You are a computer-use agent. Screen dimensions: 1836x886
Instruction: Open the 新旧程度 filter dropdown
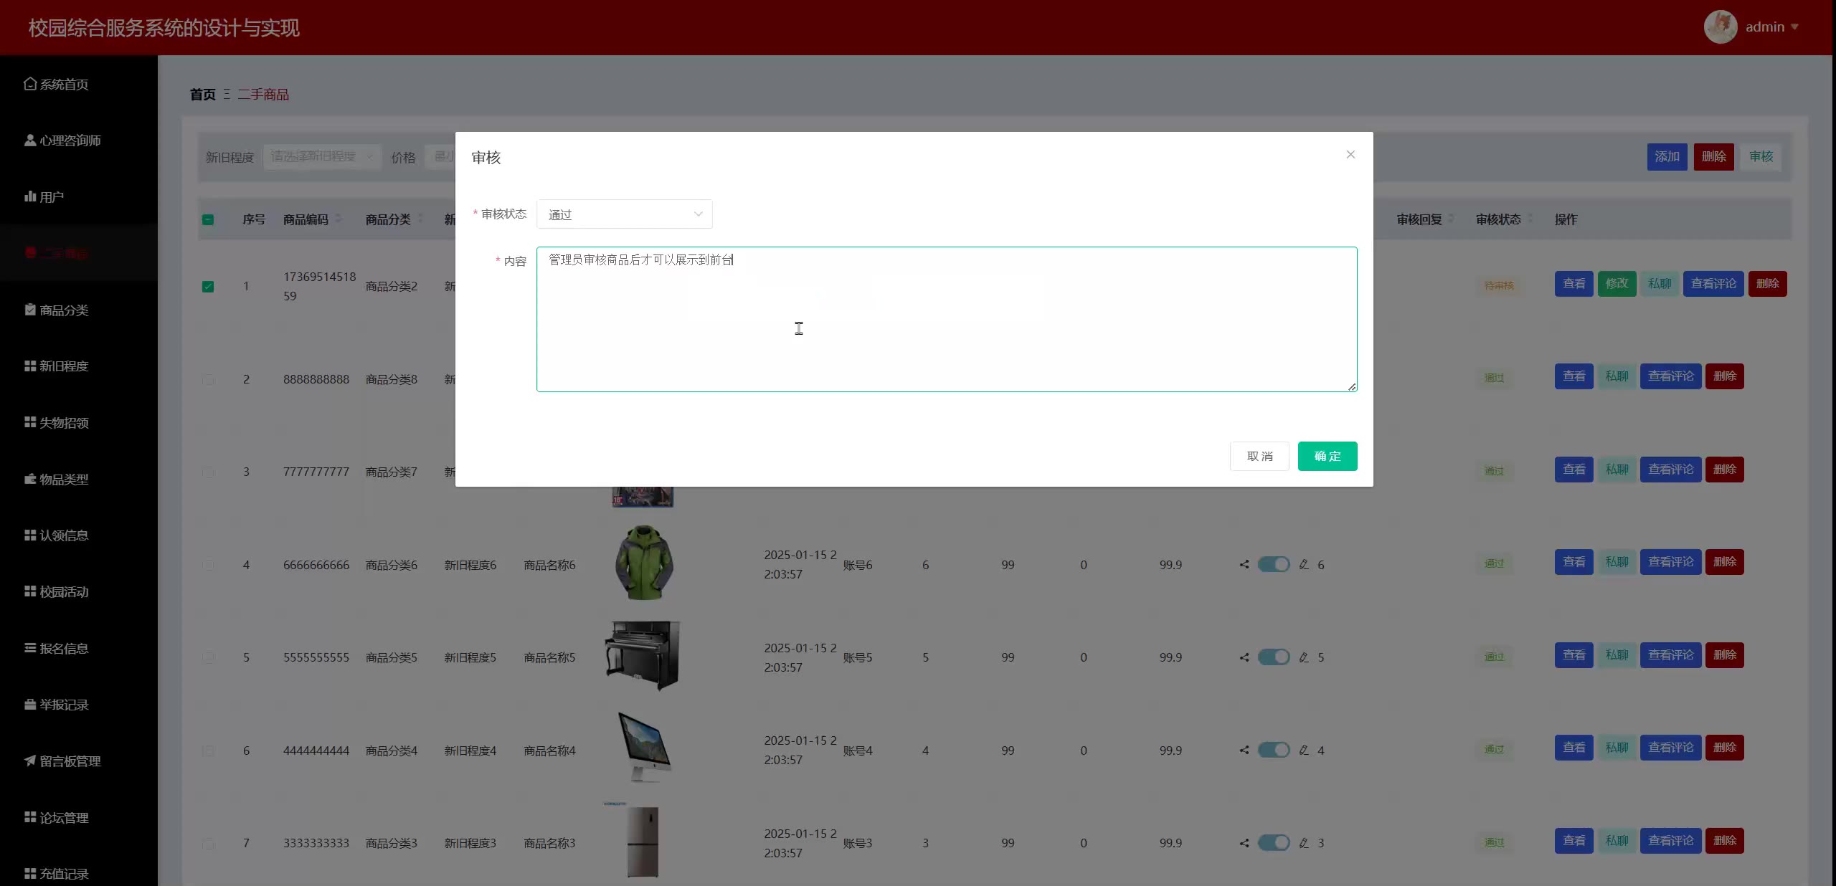pyautogui.click(x=322, y=156)
